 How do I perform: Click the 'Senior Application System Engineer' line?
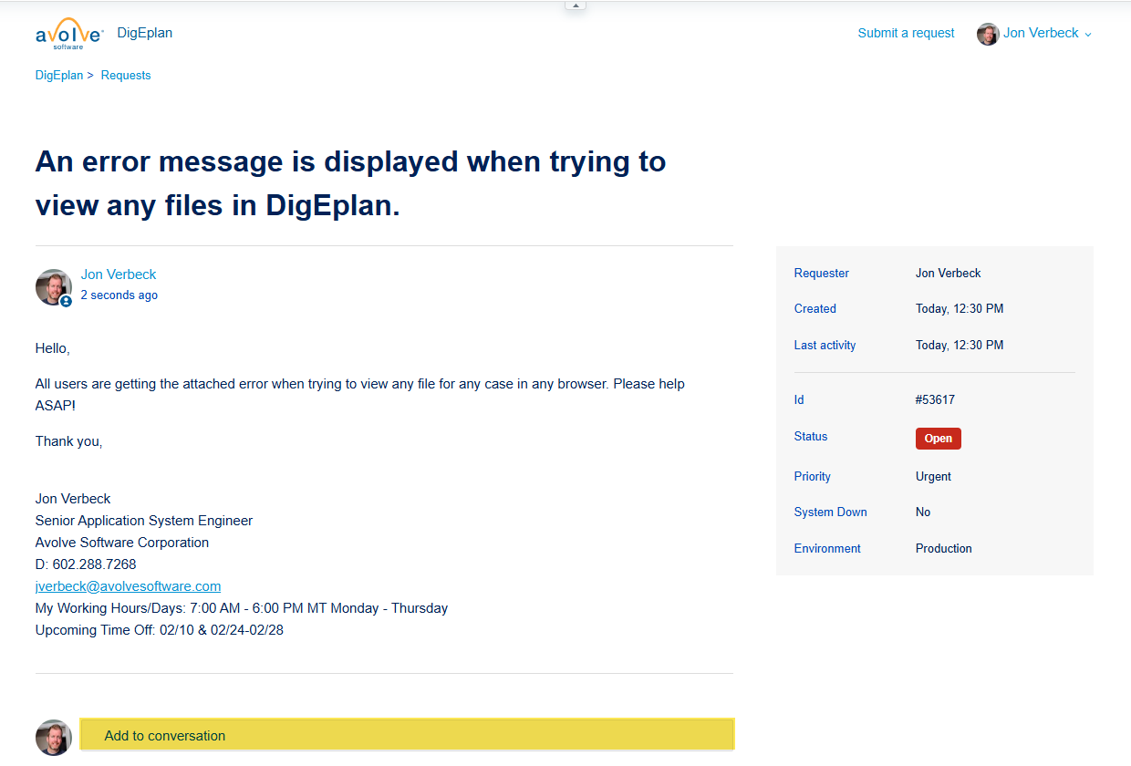point(144,521)
